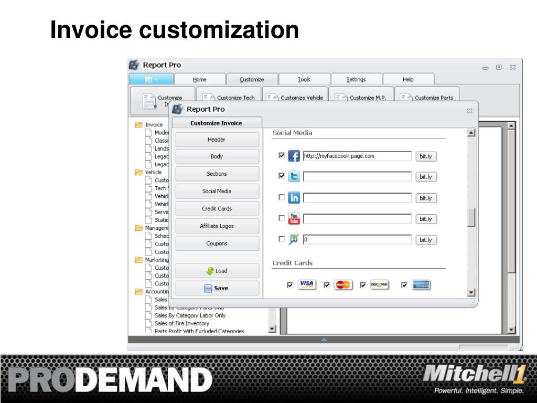This screenshot has width=537, height=403.
Task: Click the American Express card logo
Action: point(421,285)
